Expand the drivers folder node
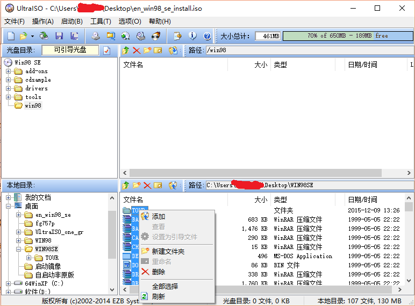The height and width of the screenshot is (306, 415). [x=8, y=88]
